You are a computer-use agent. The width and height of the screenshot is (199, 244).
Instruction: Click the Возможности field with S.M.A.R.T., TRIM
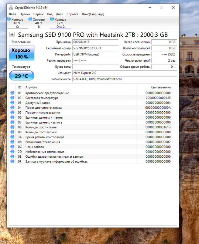[125, 79]
